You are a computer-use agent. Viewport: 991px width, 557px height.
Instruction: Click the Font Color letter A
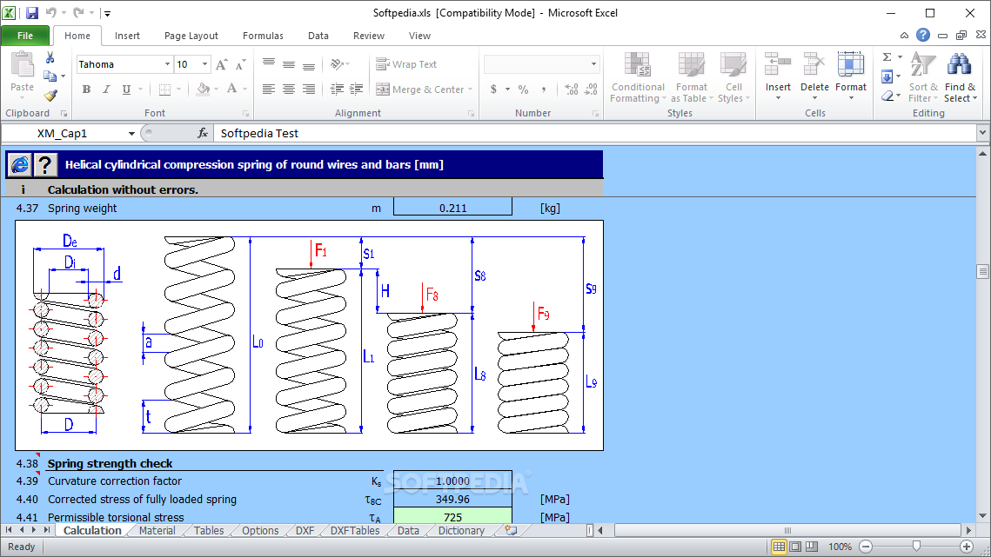click(232, 89)
